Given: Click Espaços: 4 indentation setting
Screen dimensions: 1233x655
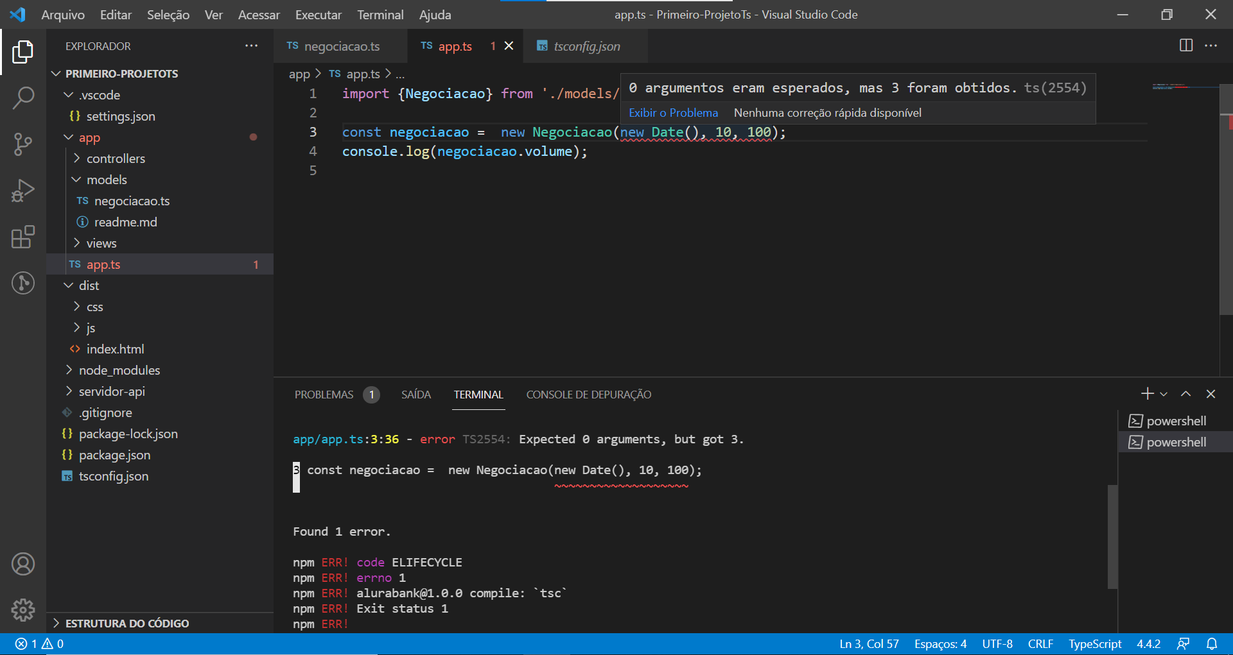Looking at the screenshot, I should [940, 643].
